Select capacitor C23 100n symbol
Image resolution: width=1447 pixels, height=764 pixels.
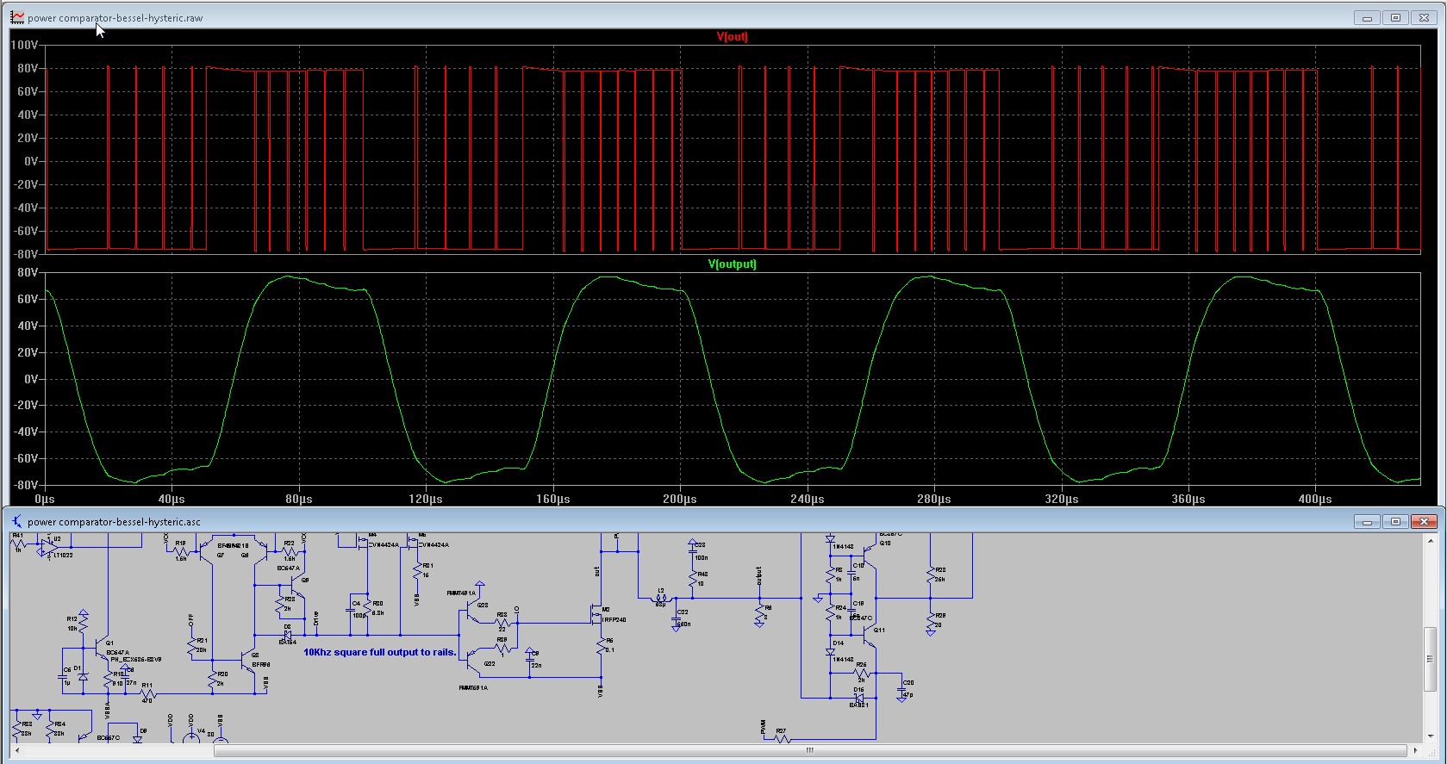tap(692, 551)
